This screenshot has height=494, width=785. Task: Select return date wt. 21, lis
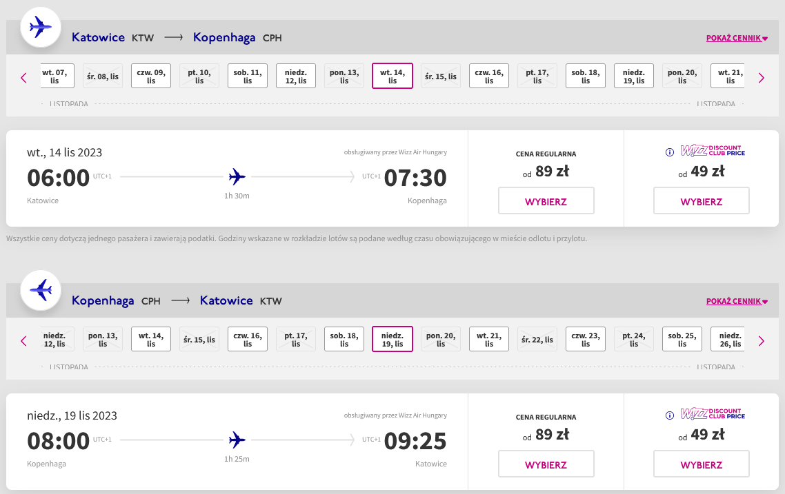pos(489,340)
